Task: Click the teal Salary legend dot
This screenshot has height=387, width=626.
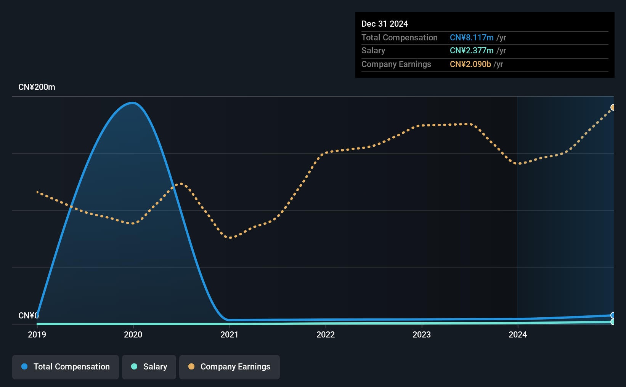Action: click(x=134, y=366)
